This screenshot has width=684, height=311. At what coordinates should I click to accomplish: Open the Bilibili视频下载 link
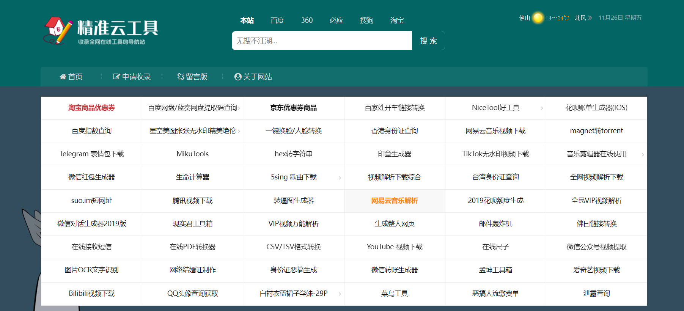pyautogui.click(x=91, y=294)
